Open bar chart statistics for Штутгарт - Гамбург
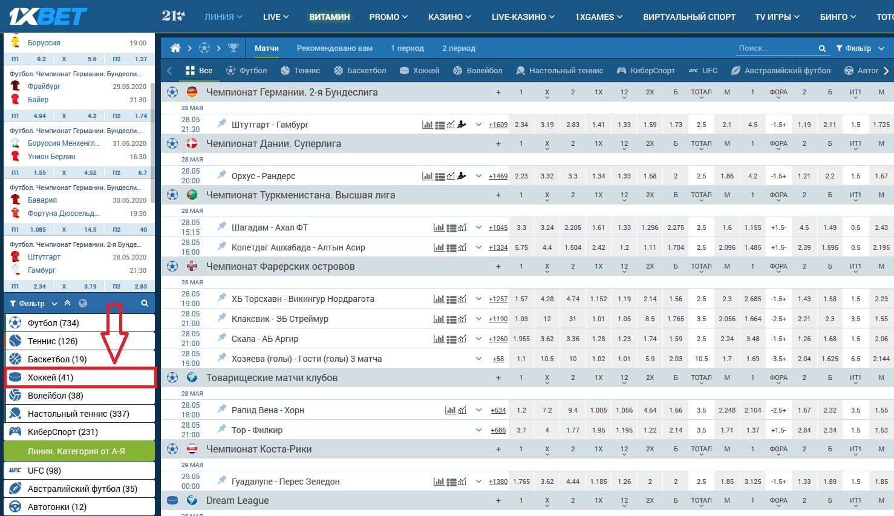Viewport: 894px width, 516px height. point(428,125)
